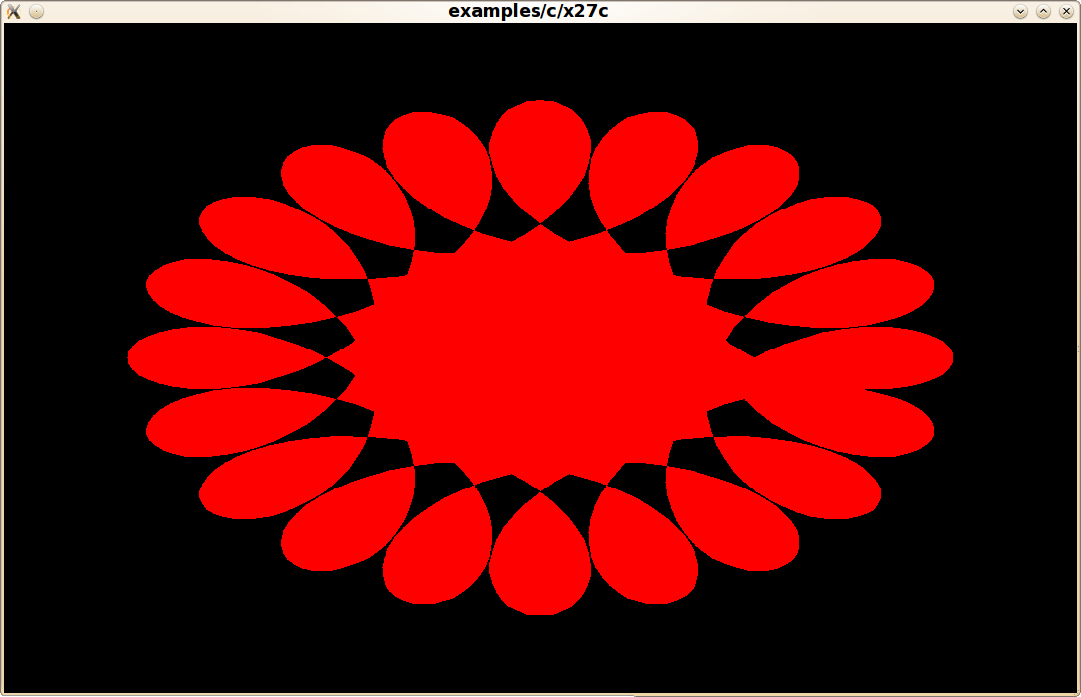Click the black canvas area below the flower
Viewport: 1081px width, 697px height.
[x=540, y=655]
